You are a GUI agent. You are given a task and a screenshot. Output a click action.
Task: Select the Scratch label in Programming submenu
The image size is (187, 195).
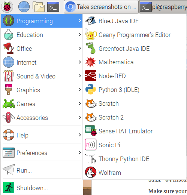[x=109, y=103]
